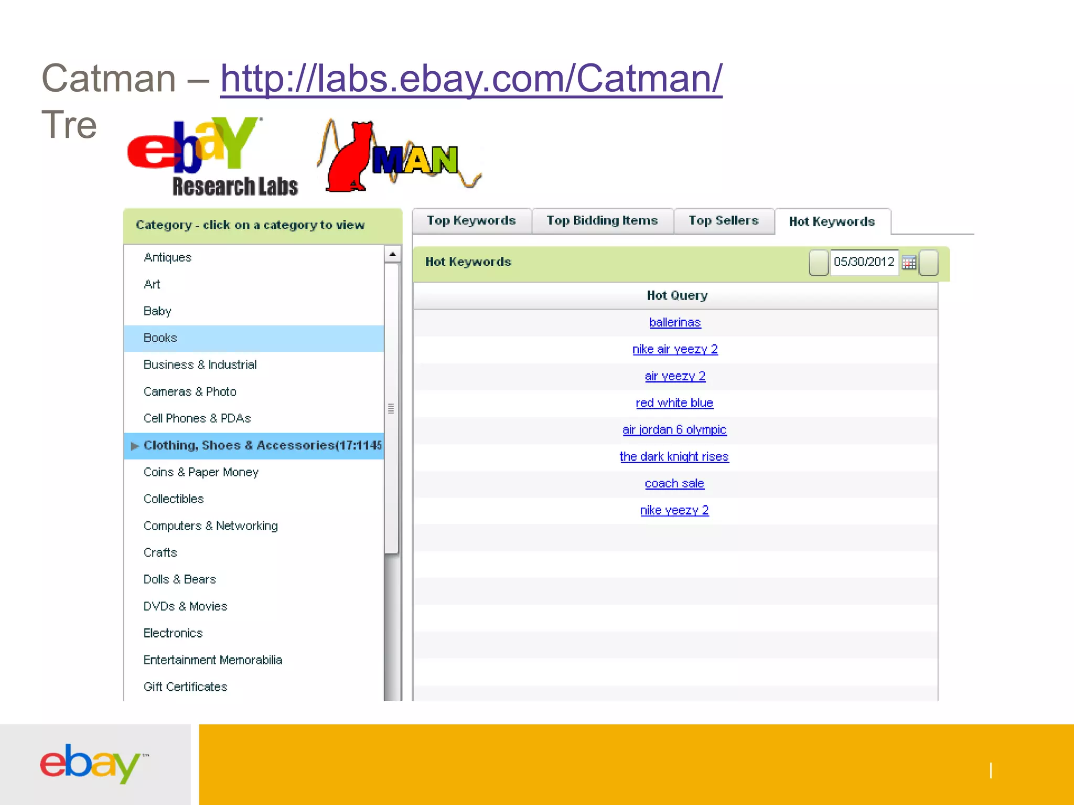Select Coins & Paper Money category
Image resolution: width=1074 pixels, height=805 pixels.
[x=254, y=472]
